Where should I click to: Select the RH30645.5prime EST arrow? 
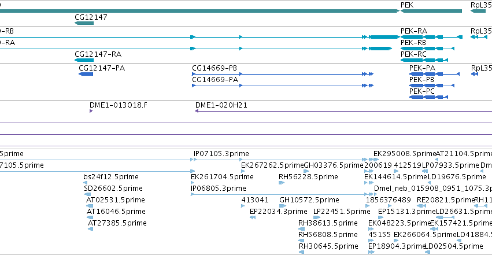click(x=302, y=252)
